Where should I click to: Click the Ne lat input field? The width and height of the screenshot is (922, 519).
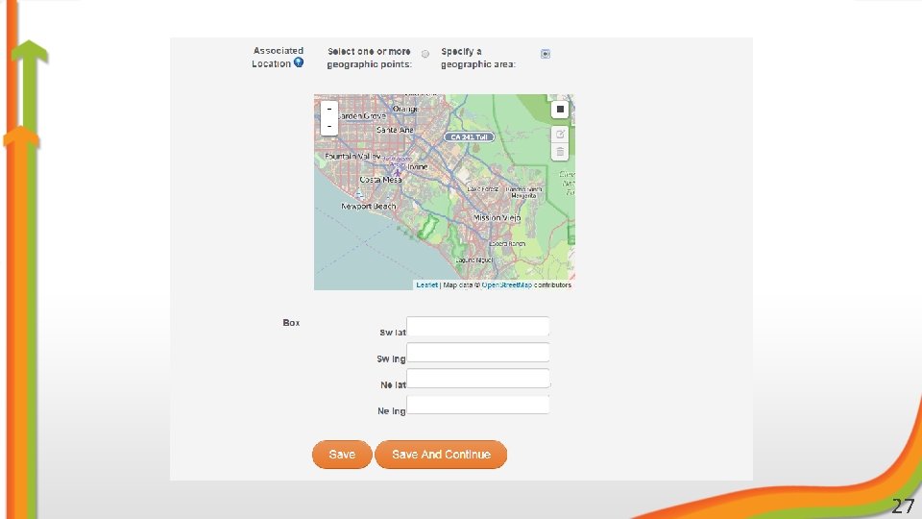coord(478,379)
